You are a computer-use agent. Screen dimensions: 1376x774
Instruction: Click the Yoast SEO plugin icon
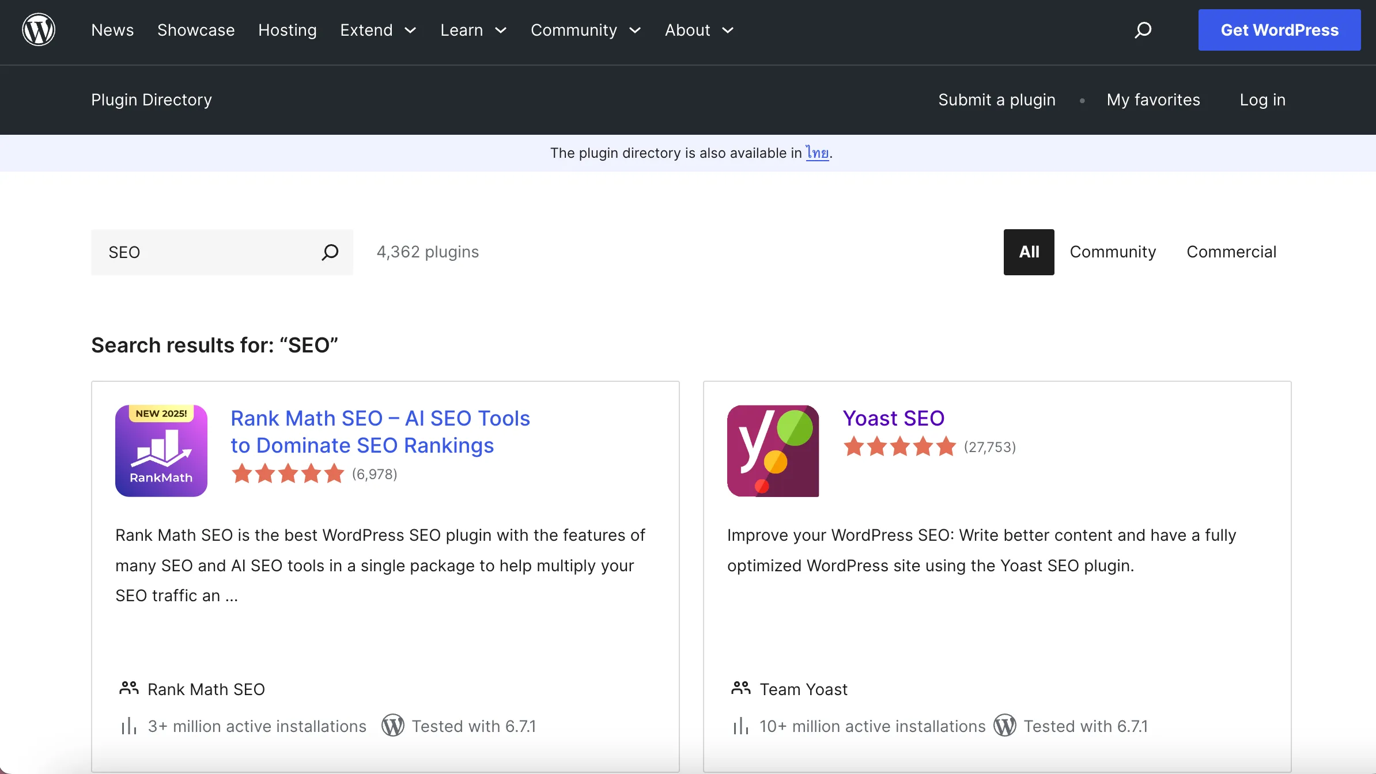[773, 451]
